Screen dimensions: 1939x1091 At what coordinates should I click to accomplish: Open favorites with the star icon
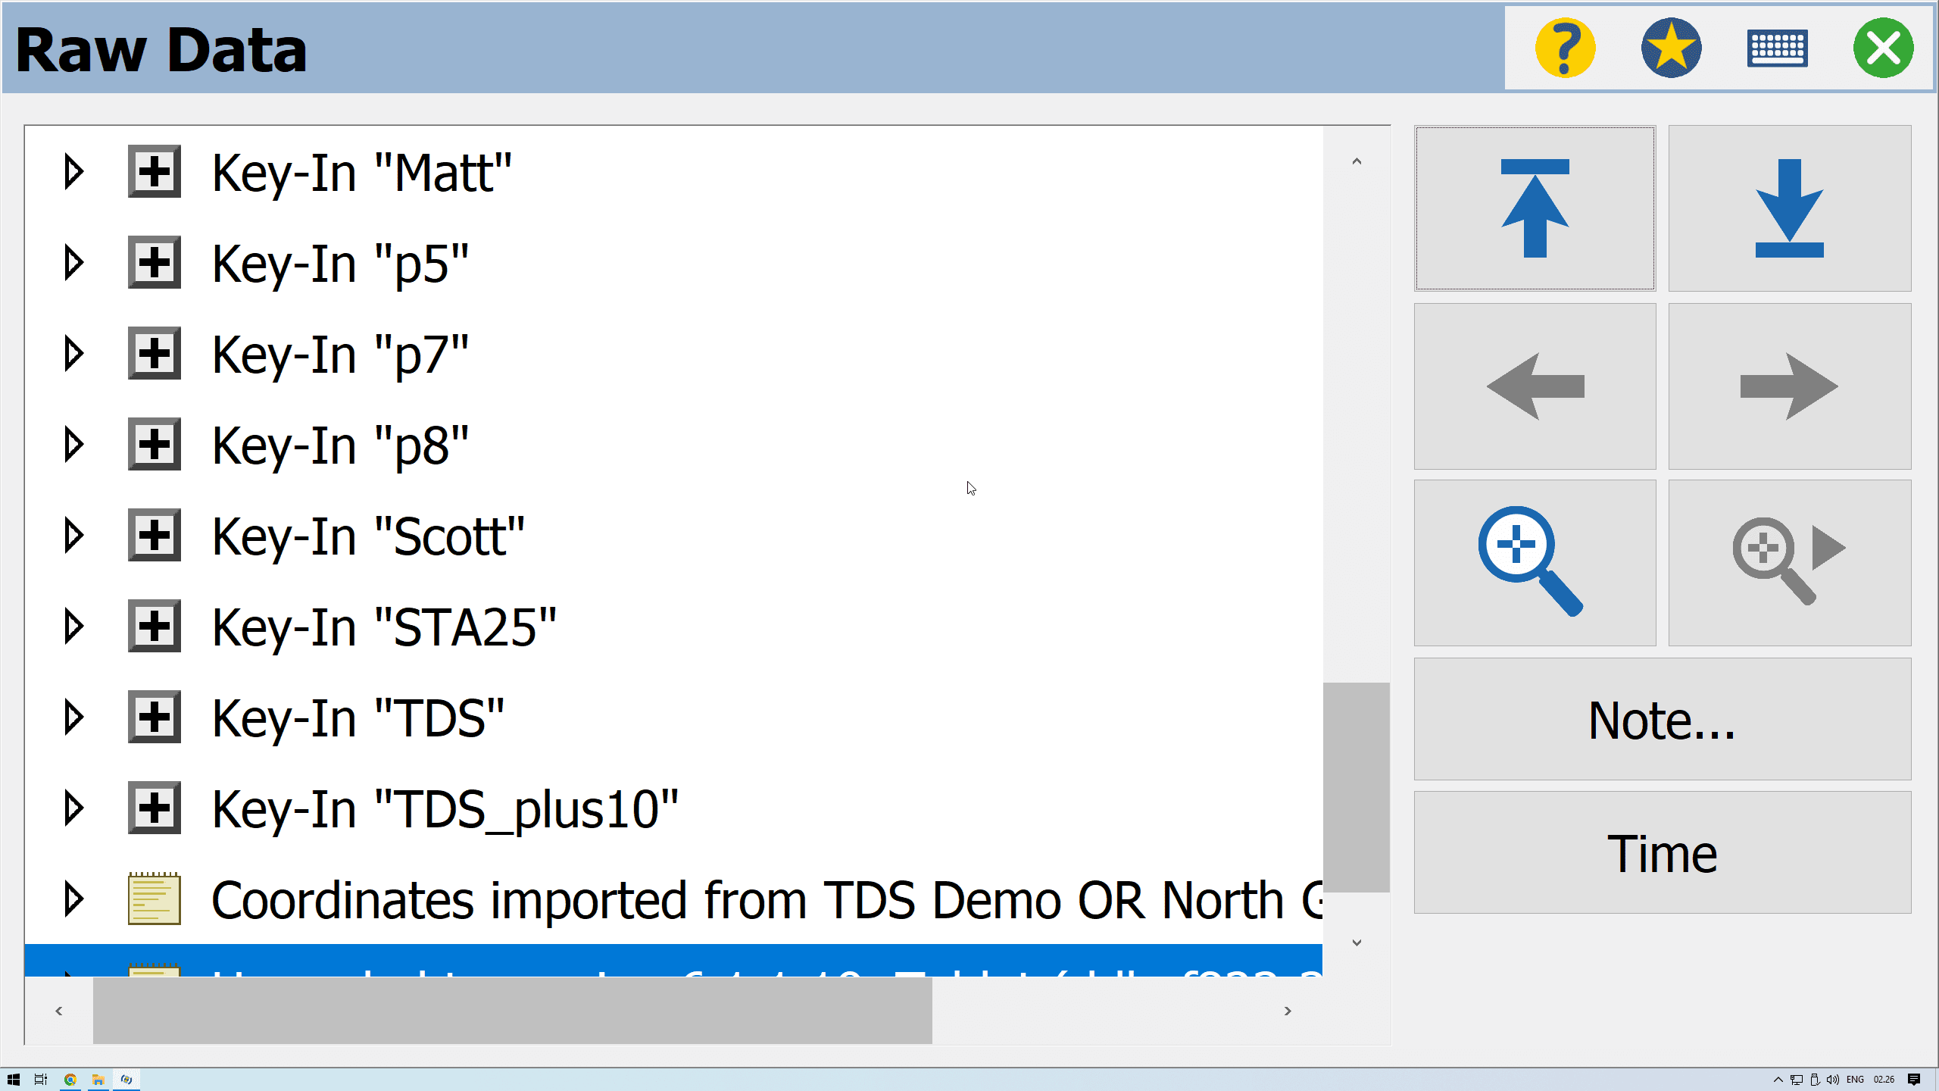(1671, 48)
